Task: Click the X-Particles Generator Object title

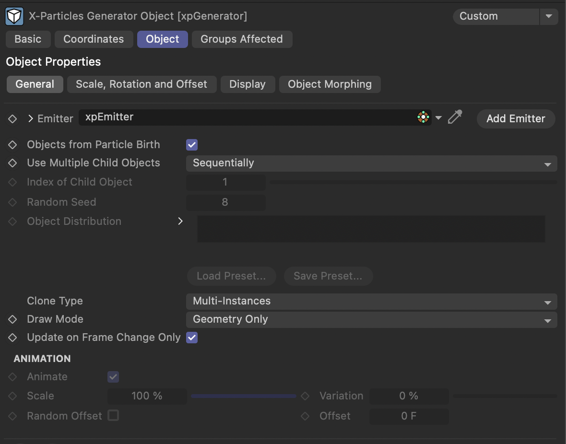Action: click(x=138, y=16)
